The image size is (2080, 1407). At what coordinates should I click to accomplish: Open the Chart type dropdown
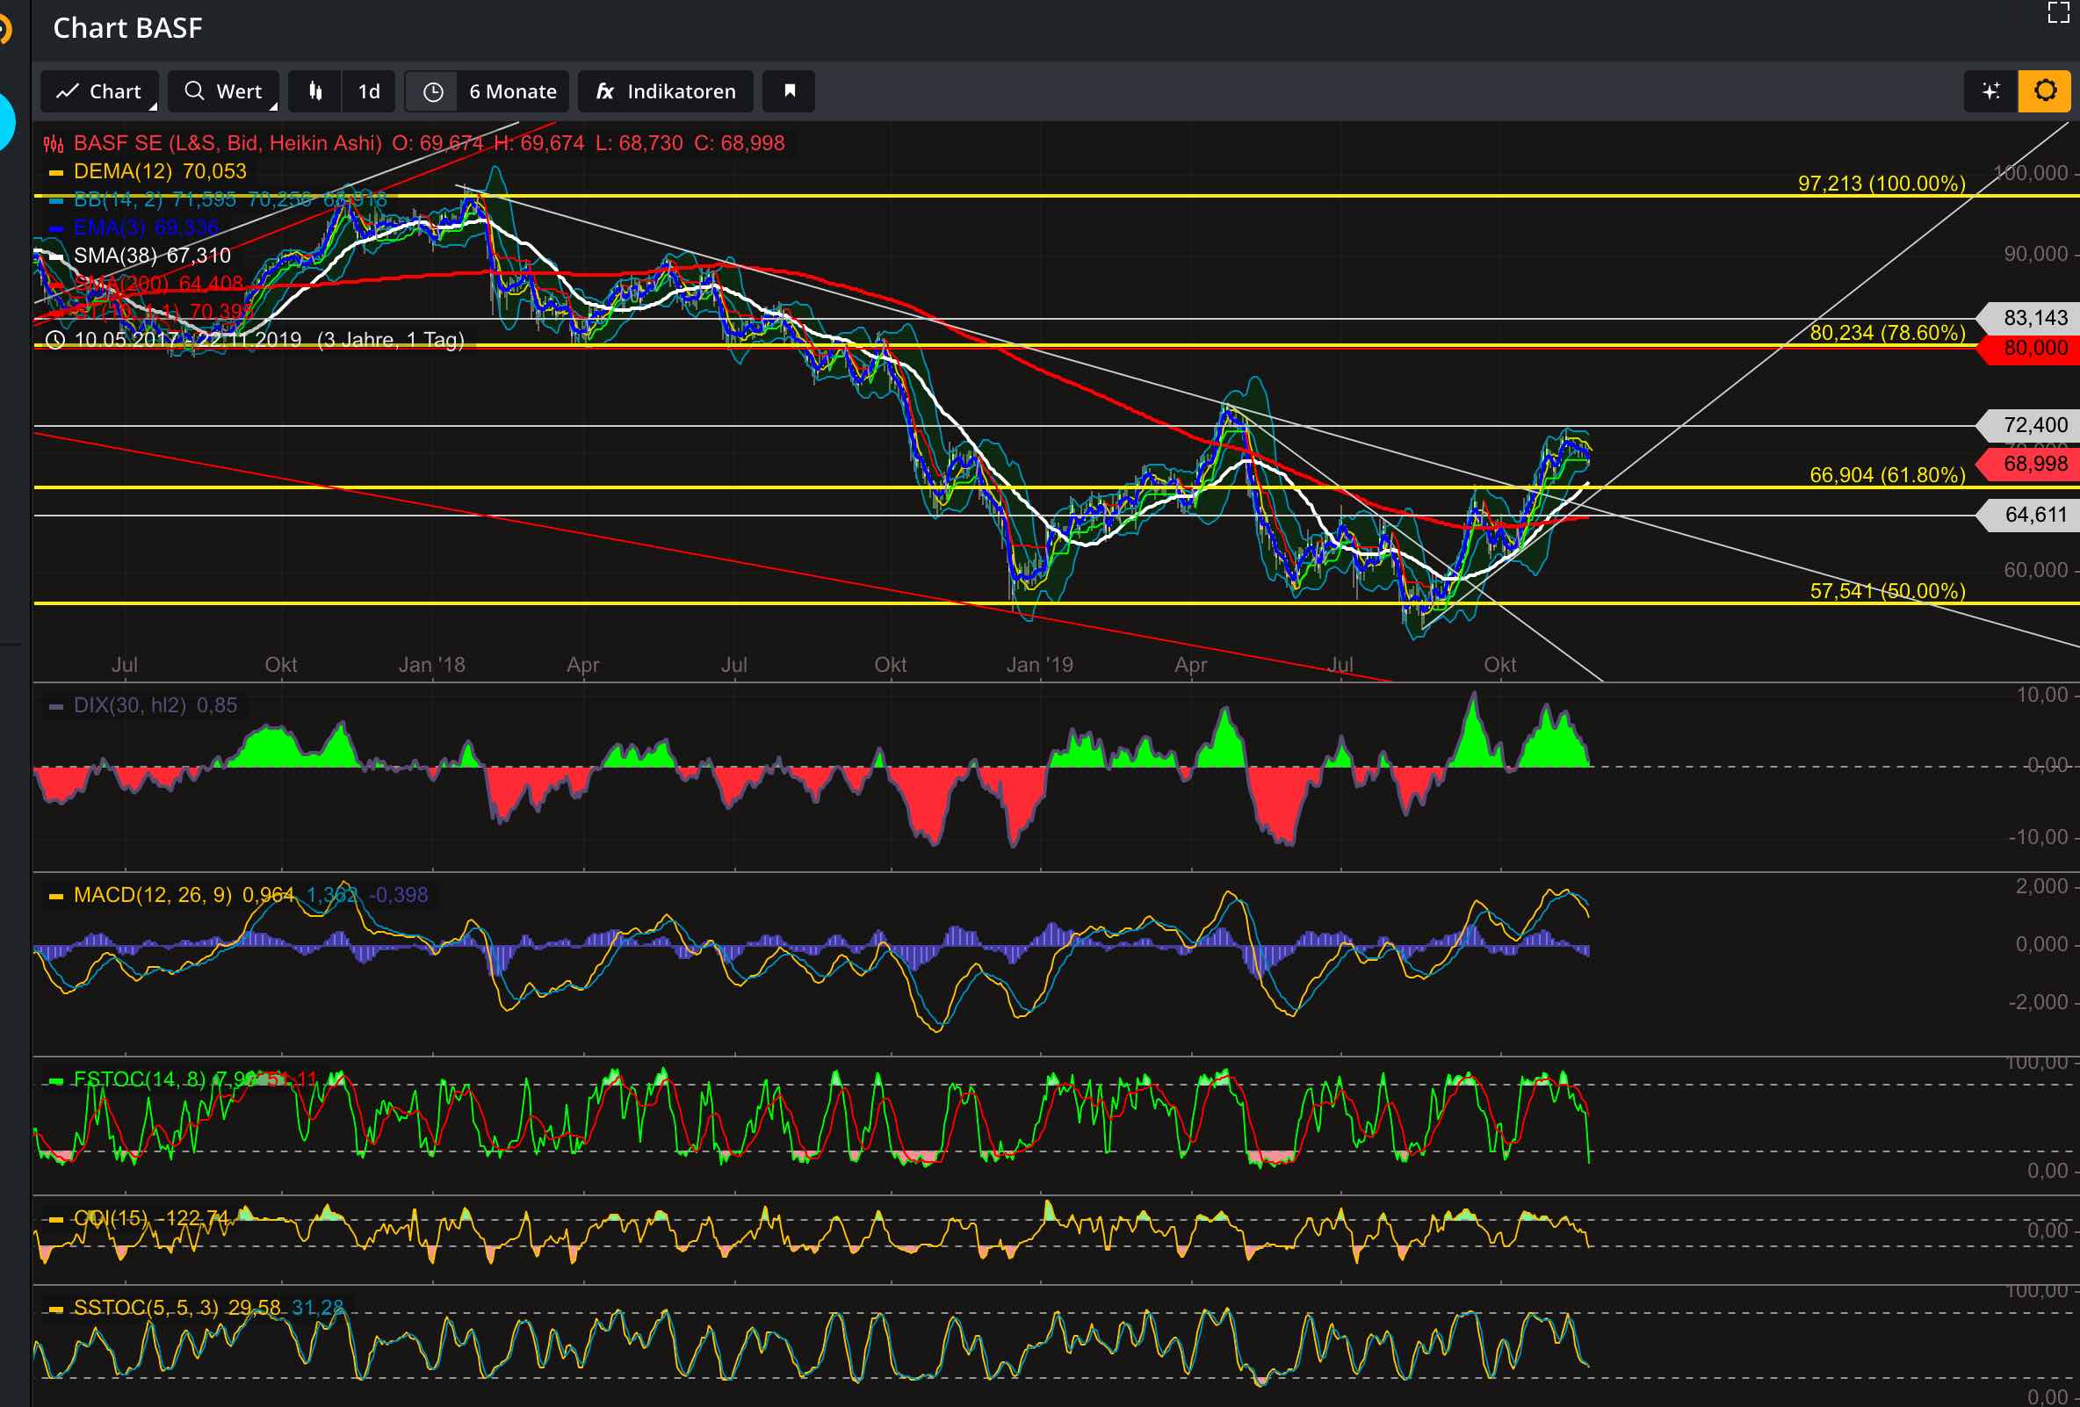(x=99, y=91)
